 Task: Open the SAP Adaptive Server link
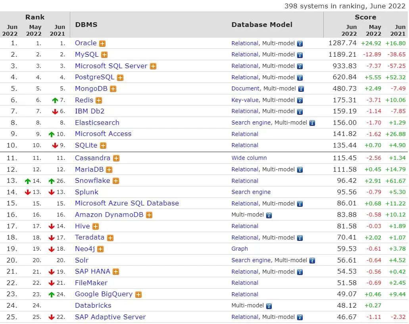110,317
